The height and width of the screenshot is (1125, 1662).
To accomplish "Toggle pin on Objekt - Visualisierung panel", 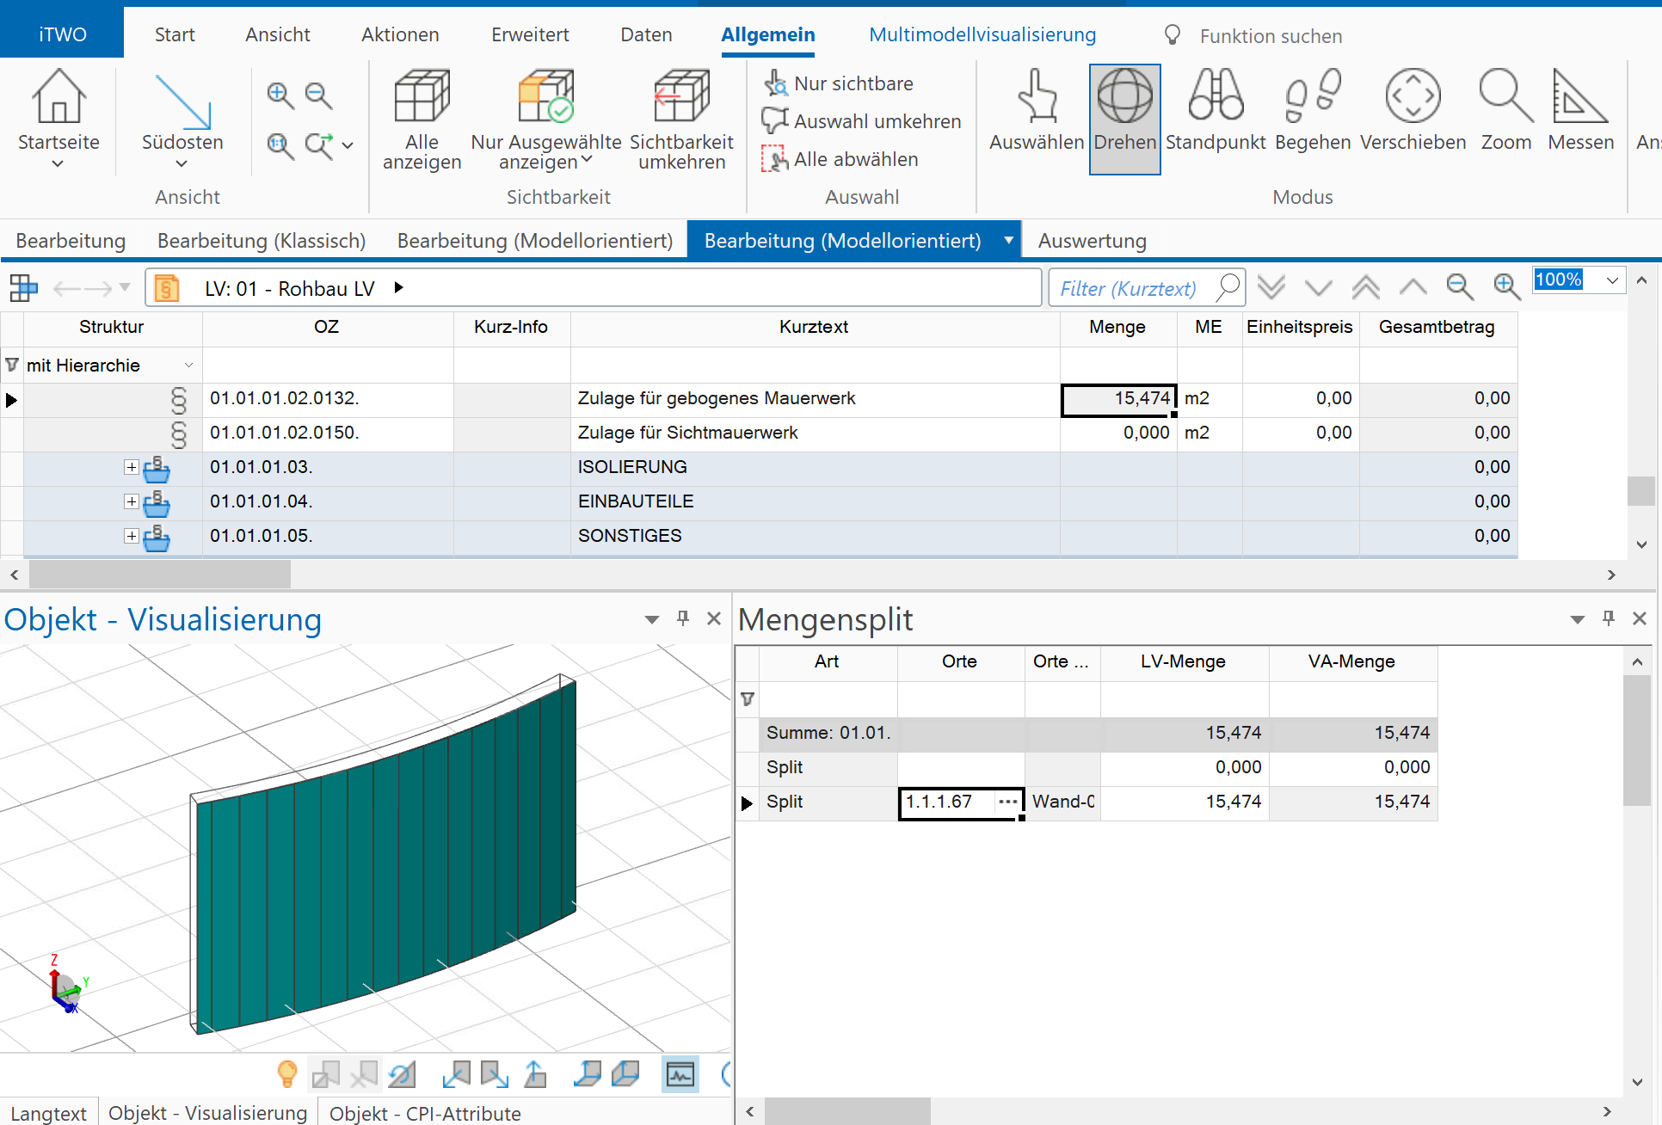I will pyautogui.click(x=683, y=618).
